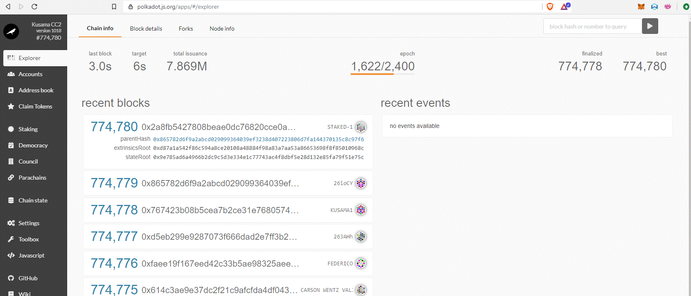This screenshot has width=691, height=296.
Task: Open block 774,777
Action: pos(114,236)
